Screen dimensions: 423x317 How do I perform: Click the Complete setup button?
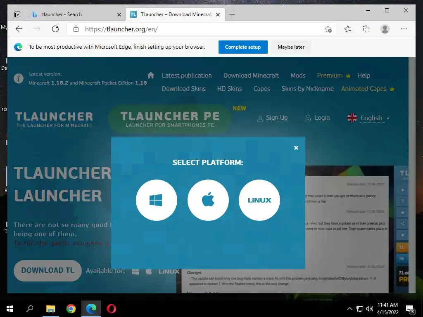tap(243, 47)
